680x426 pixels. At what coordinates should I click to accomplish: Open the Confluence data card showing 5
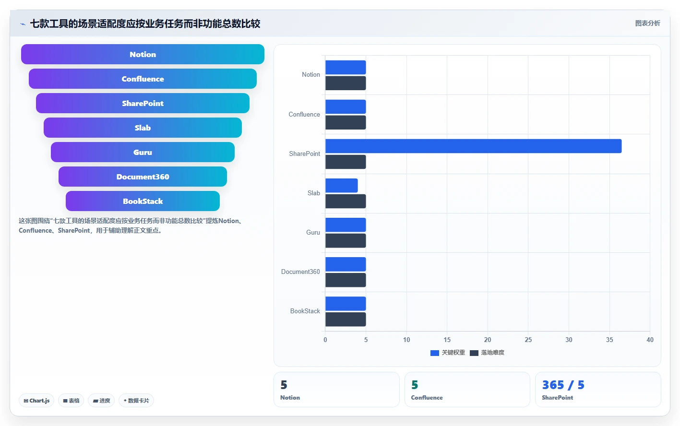(467, 390)
